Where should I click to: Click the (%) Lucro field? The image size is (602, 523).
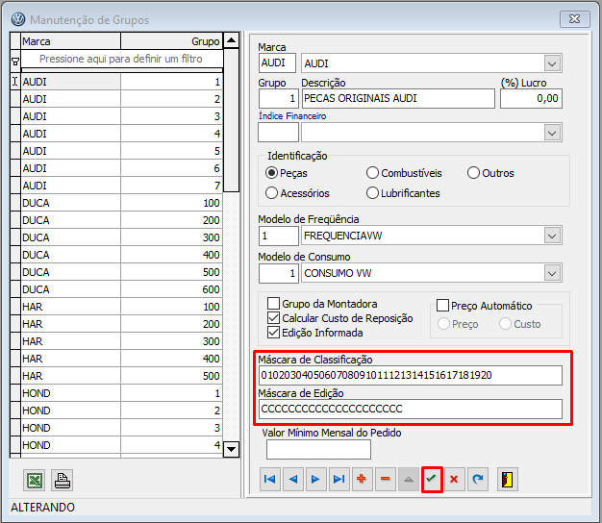tap(531, 98)
